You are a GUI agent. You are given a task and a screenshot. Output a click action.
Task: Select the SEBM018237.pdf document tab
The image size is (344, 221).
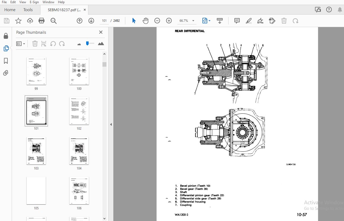(x=64, y=10)
